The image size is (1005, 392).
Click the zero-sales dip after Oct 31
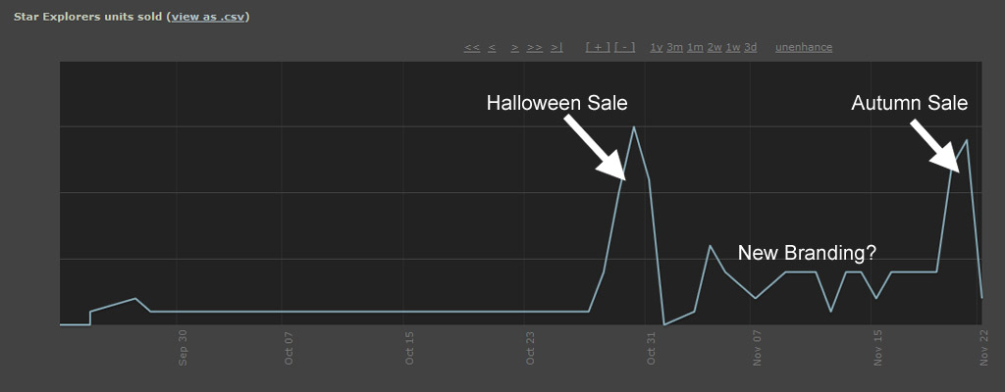664,324
